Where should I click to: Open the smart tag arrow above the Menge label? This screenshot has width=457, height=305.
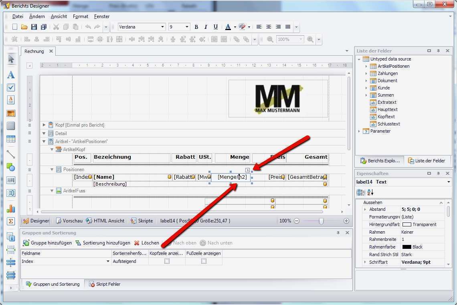(x=247, y=170)
